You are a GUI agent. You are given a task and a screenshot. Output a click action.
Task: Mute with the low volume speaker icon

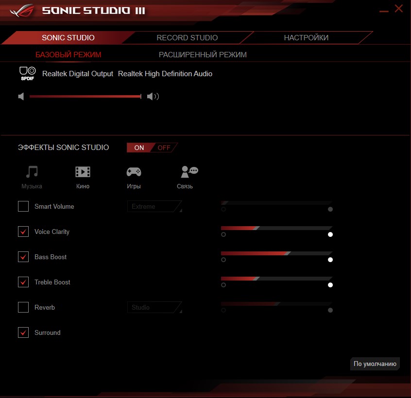click(x=21, y=97)
